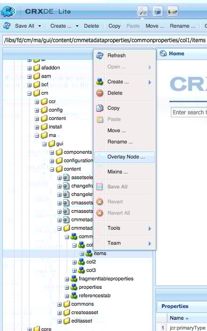
Task: Select the install folder icon
Action: (x=44, y=127)
